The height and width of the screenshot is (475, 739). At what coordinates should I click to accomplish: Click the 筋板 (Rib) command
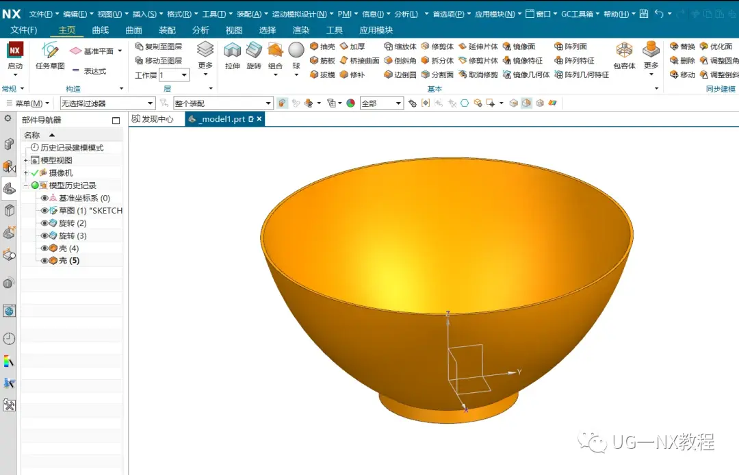[x=322, y=60]
